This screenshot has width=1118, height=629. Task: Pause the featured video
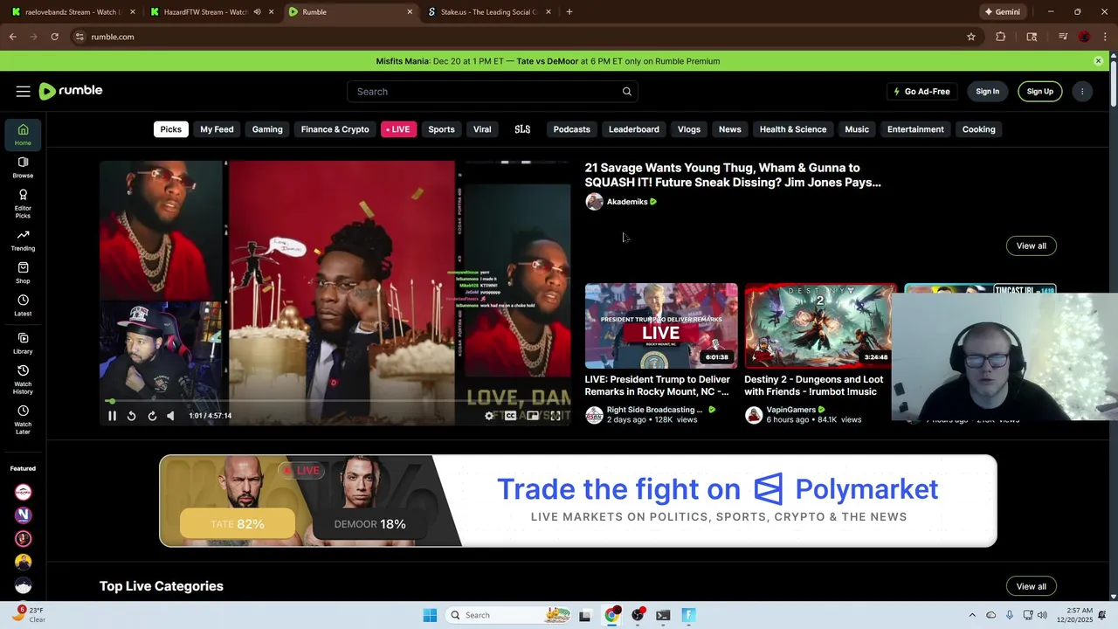[x=112, y=416]
